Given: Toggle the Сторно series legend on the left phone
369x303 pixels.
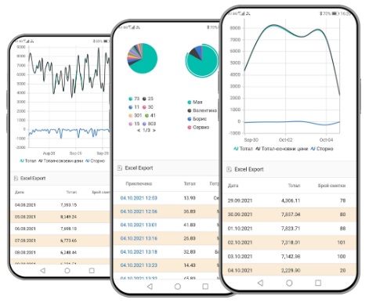Looking at the screenshot, I should click(95, 161).
